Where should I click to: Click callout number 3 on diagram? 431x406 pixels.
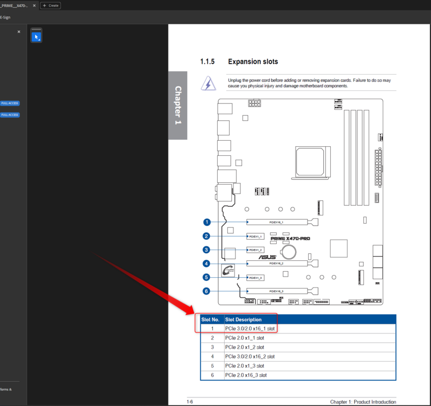206,250
